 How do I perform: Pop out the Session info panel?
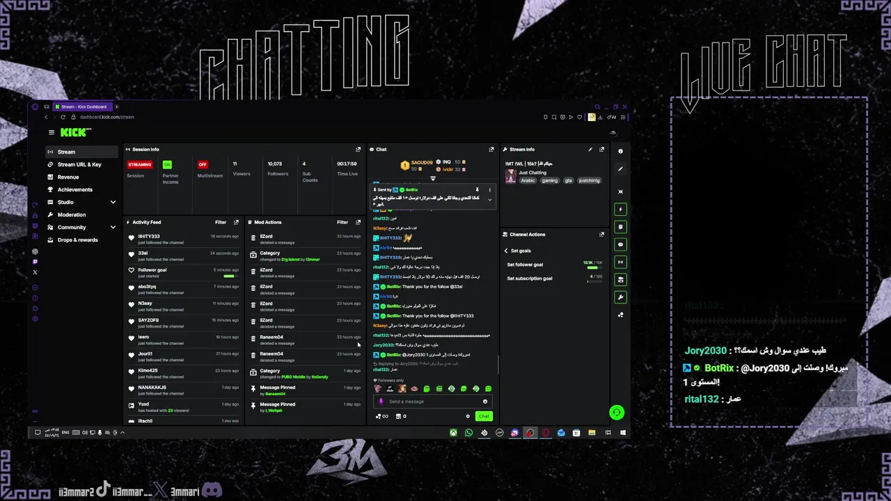[x=358, y=149]
